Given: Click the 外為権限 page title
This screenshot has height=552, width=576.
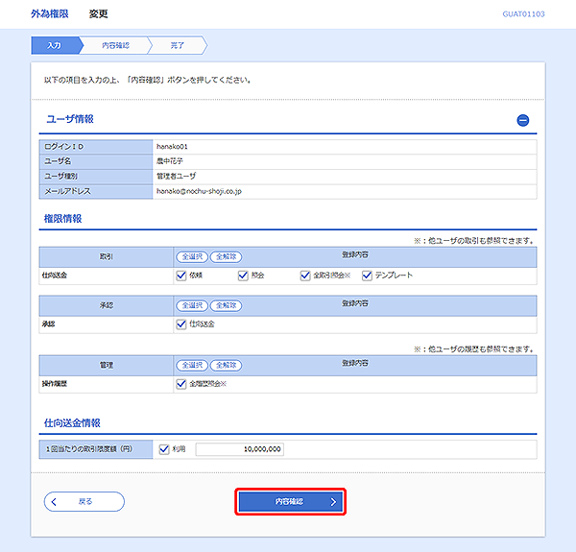Looking at the screenshot, I should tap(50, 14).
